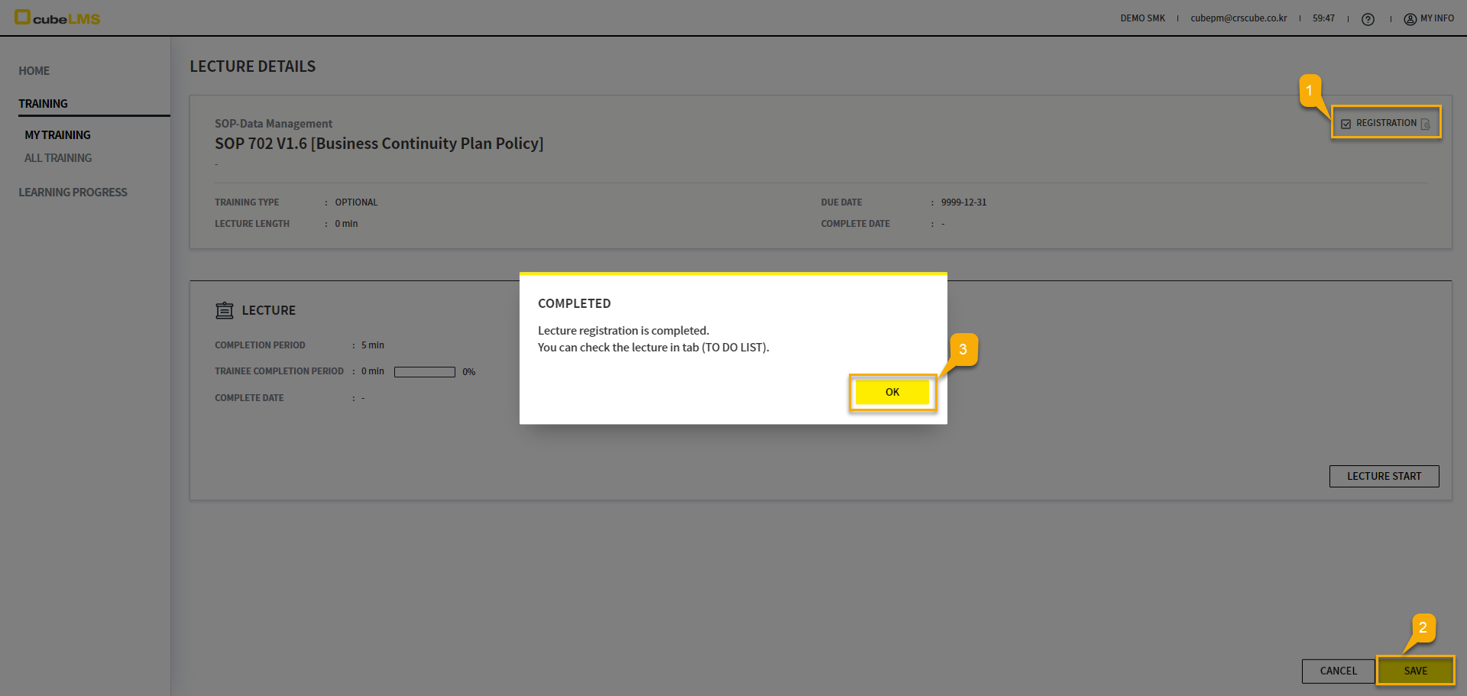Click the LECTURE section blackboard icon
The image size is (1467, 696).
click(225, 310)
